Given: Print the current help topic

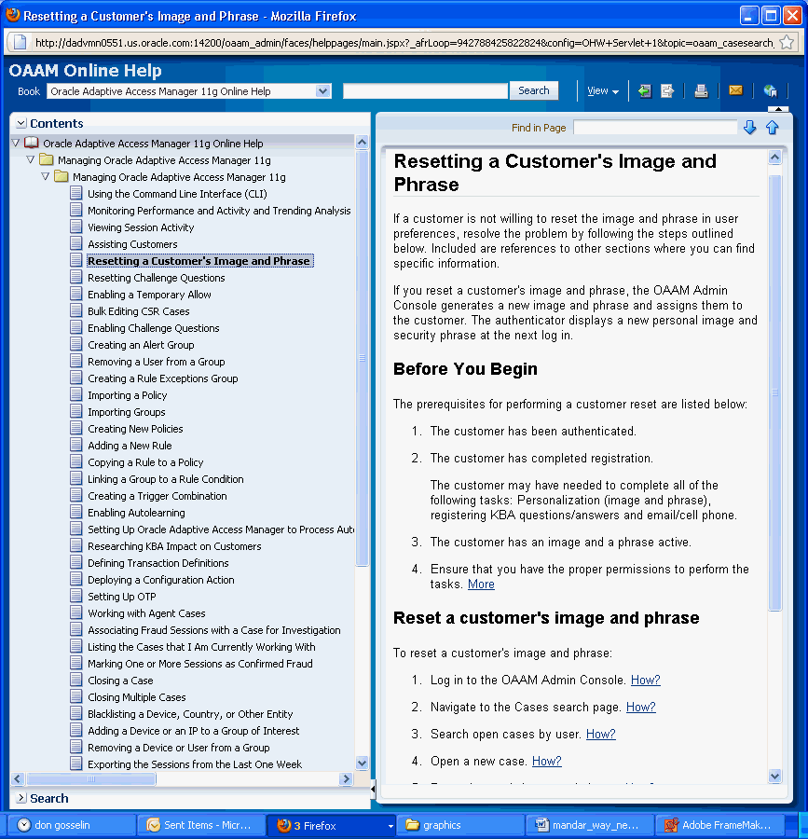Looking at the screenshot, I should click(x=702, y=90).
